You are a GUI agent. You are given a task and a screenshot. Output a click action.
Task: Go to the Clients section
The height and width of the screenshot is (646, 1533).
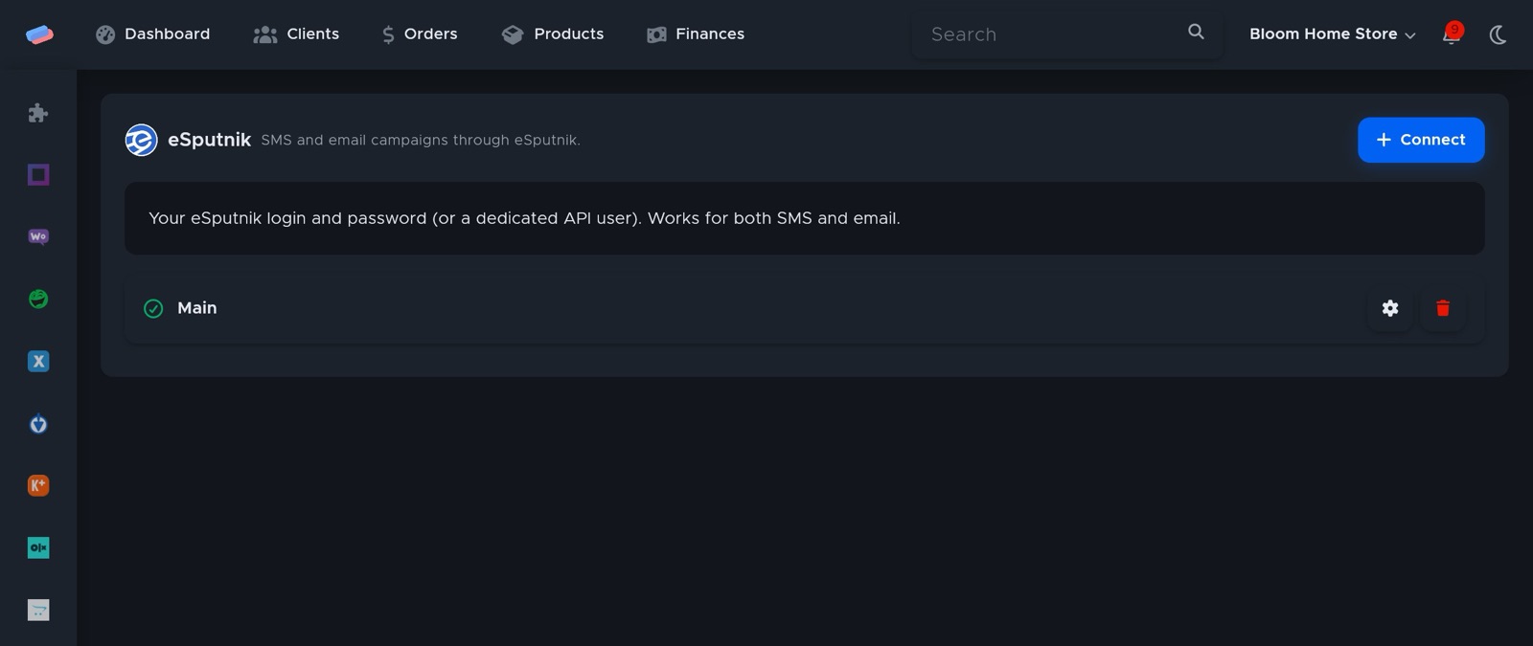(x=296, y=34)
